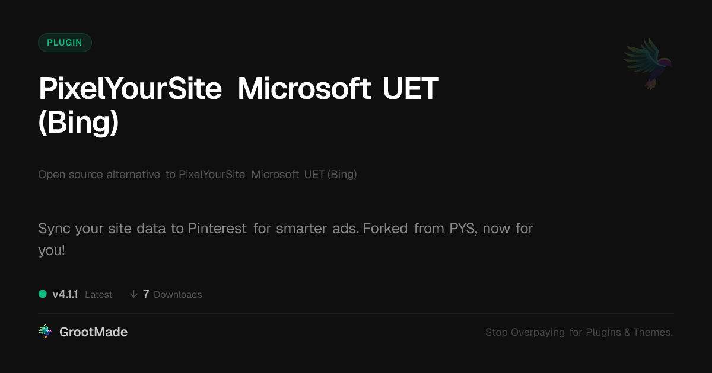Viewport: 712px width, 373px height.
Task: Click the download count number 7
Action: (146, 294)
